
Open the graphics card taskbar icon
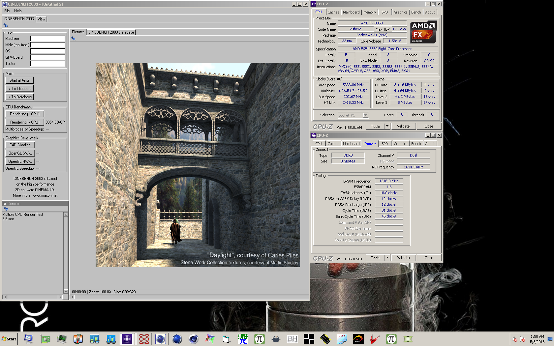45,339
